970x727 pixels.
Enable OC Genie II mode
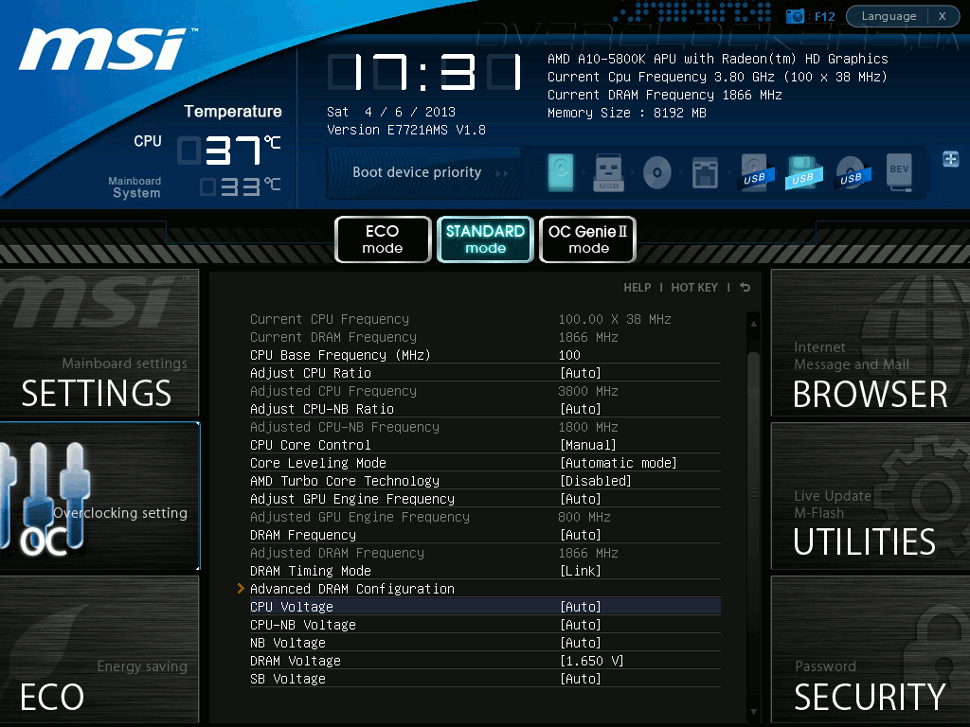(588, 239)
